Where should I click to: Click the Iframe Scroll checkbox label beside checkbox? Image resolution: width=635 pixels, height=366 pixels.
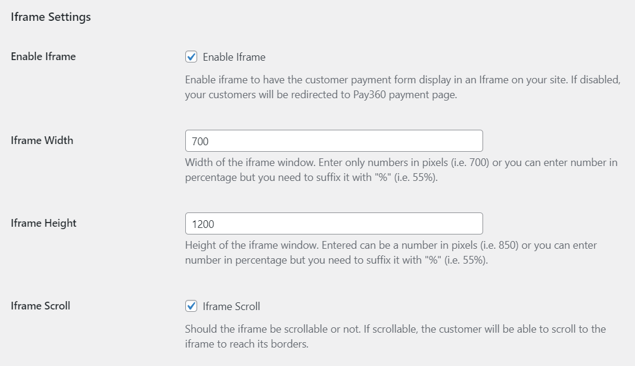coord(232,306)
